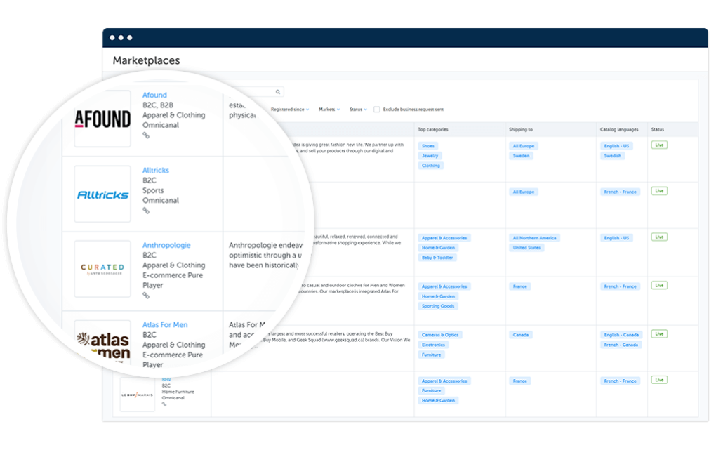Viewport: 716px width, 476px height.
Task: Open the Atlas For Men link
Action: tap(165, 325)
